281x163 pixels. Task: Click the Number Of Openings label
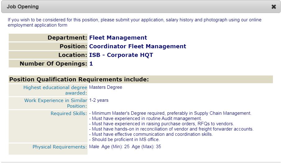tap(53, 64)
